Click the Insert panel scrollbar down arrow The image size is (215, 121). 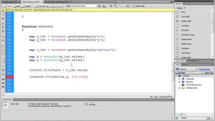pyautogui.click(x=212, y=57)
